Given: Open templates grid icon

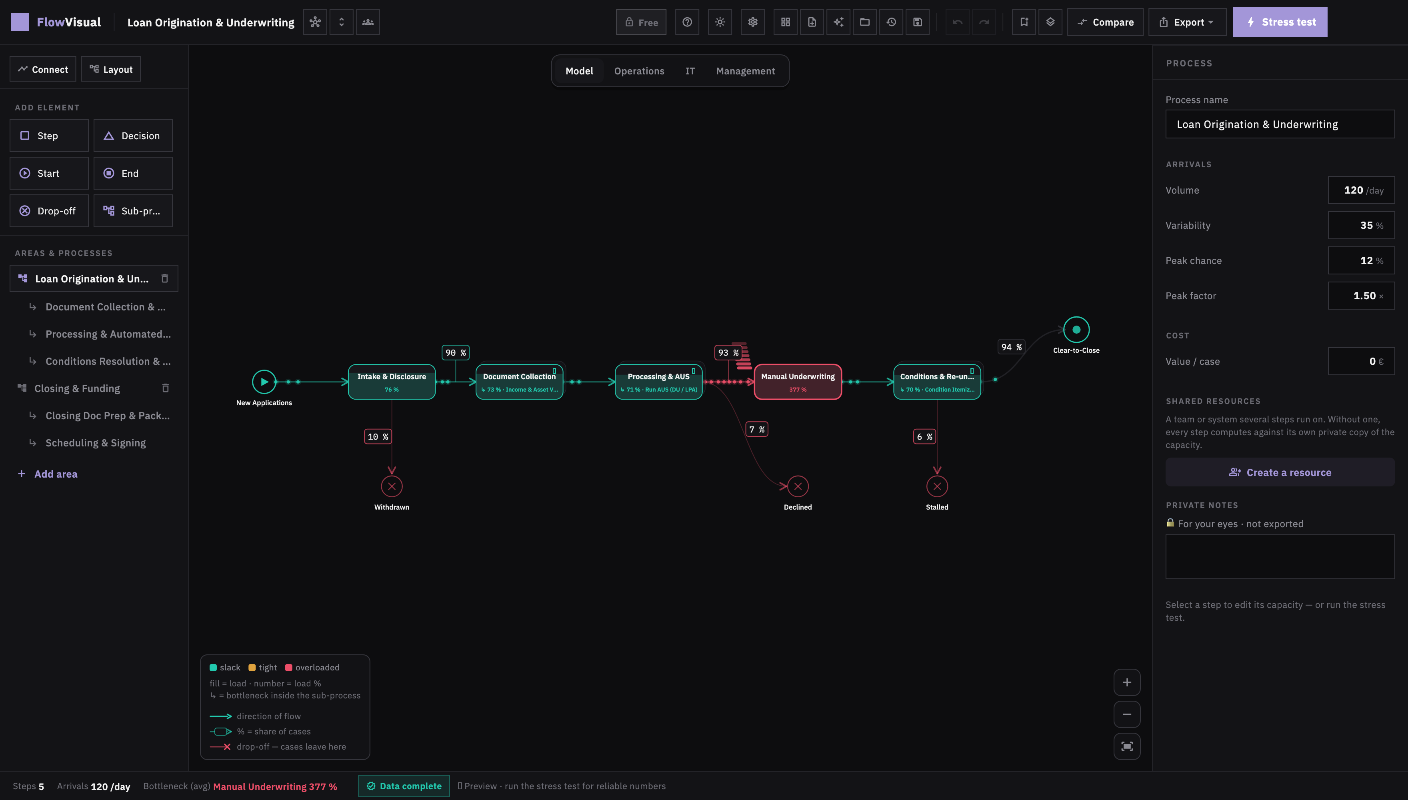Looking at the screenshot, I should pyautogui.click(x=786, y=22).
